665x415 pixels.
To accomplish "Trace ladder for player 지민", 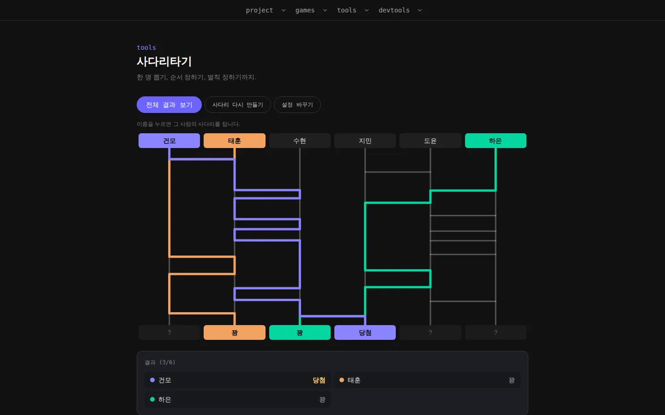I will click(x=365, y=141).
